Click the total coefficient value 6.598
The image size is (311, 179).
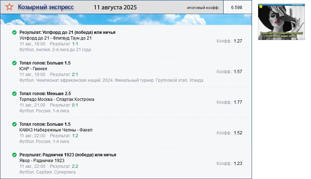(236, 8)
